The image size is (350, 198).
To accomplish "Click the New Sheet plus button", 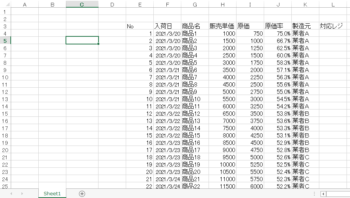I will click(82, 194).
